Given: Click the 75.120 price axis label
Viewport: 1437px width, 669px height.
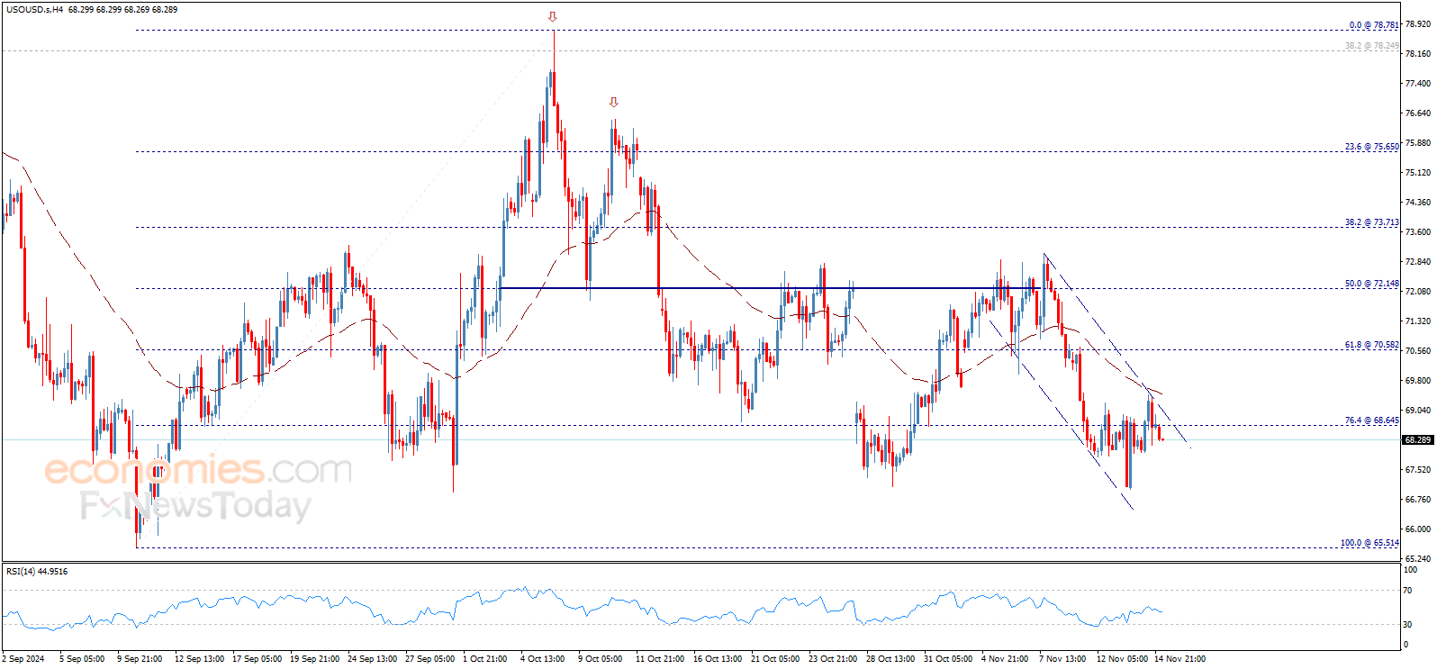Looking at the screenshot, I should tap(1418, 173).
